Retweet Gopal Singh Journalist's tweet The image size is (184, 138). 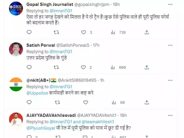(56, 32)
